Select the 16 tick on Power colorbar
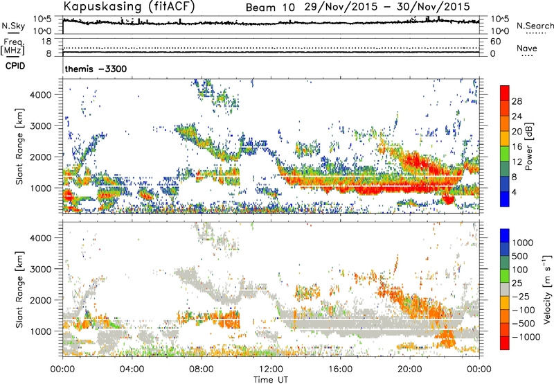Image resolution: width=554 pixels, height=384 pixels. coord(517,147)
